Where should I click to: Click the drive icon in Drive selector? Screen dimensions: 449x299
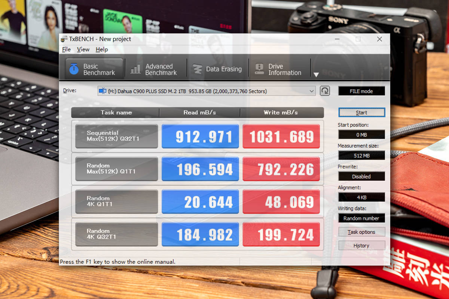pos(102,91)
